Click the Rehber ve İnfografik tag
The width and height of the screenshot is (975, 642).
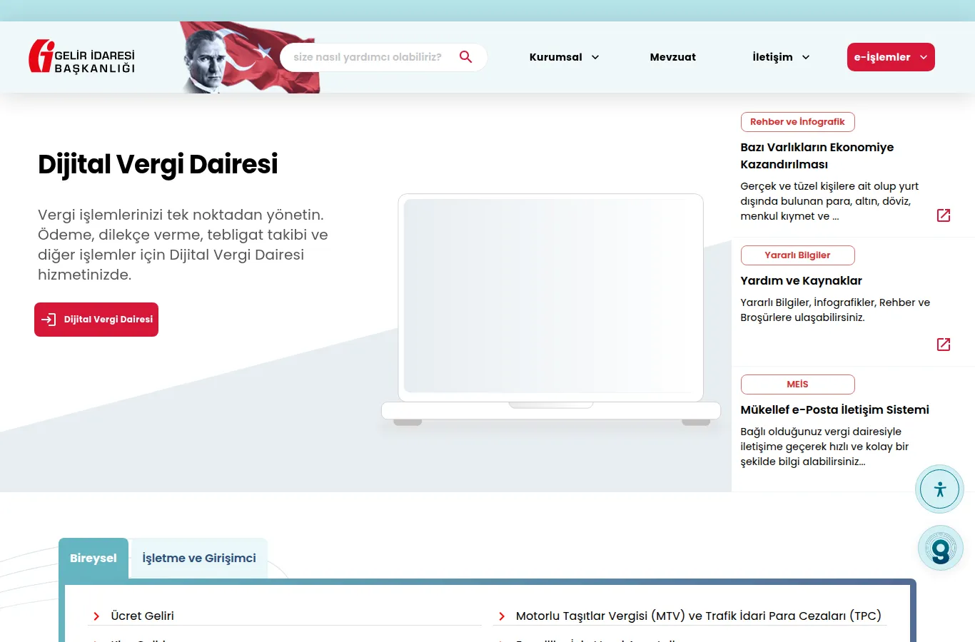pyautogui.click(x=797, y=122)
